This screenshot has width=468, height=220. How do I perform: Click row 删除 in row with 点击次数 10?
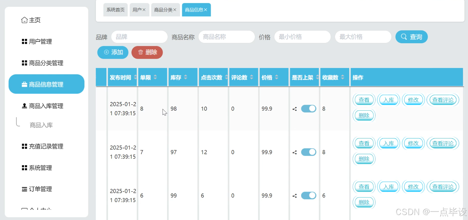click(x=364, y=116)
